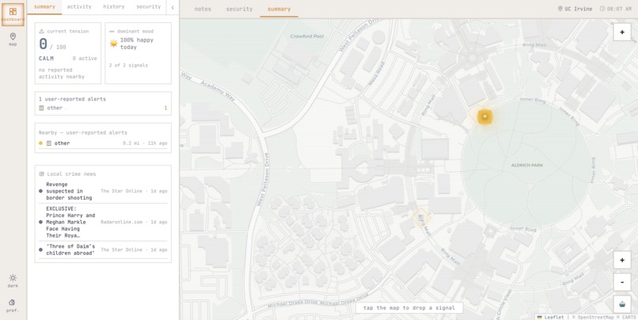Viewport: 638px width, 320px height.
Task: Click the sun mood icon
Action: [x=113, y=43]
